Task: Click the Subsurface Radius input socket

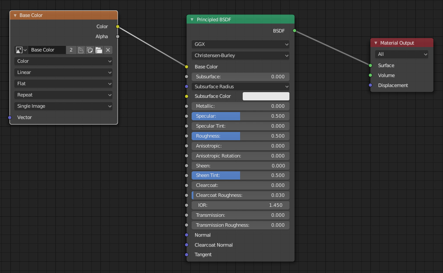Action: [x=186, y=87]
